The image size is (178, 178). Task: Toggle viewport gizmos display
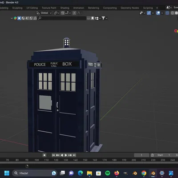(149, 13)
